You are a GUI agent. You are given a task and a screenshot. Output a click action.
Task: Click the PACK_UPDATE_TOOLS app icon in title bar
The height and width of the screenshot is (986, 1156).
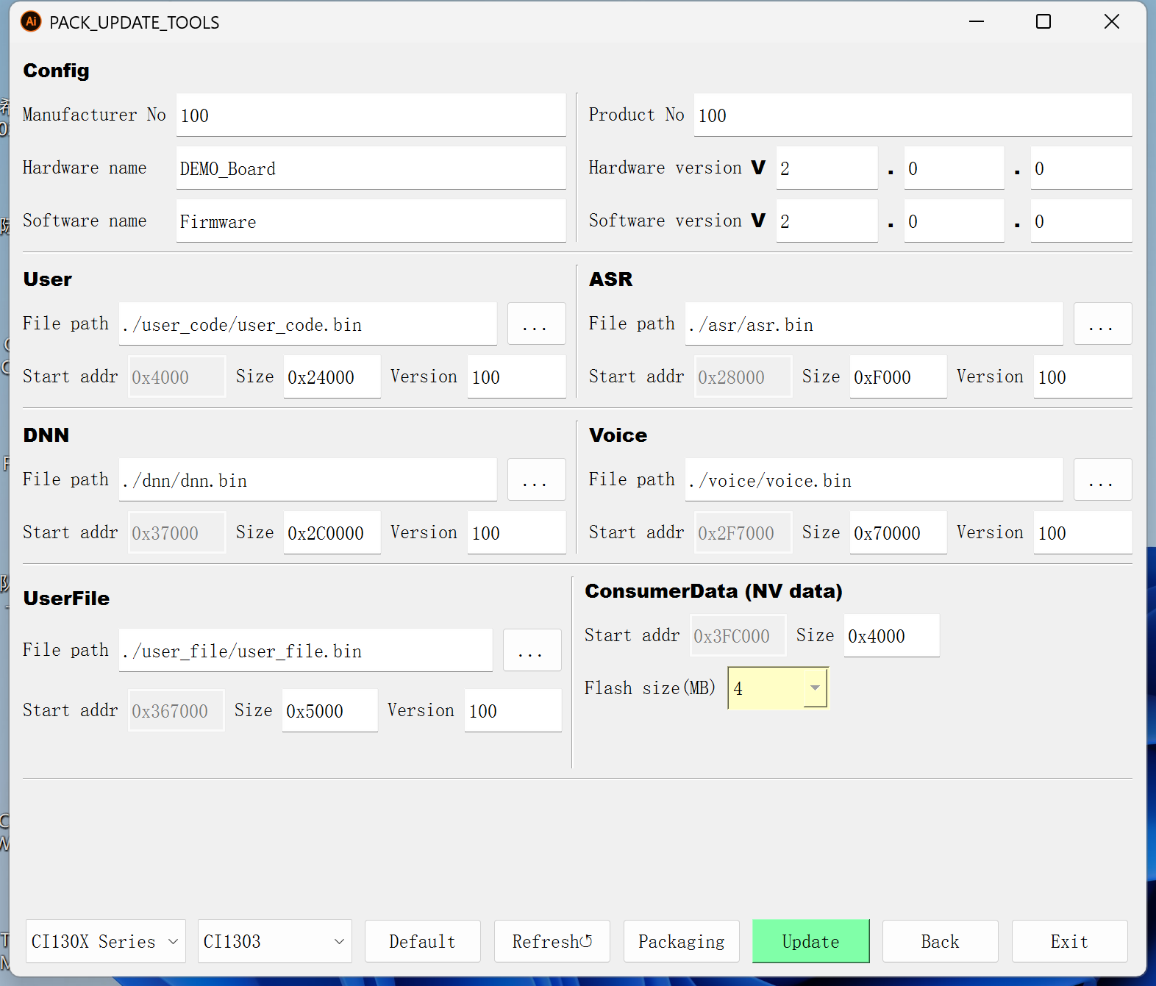[31, 22]
